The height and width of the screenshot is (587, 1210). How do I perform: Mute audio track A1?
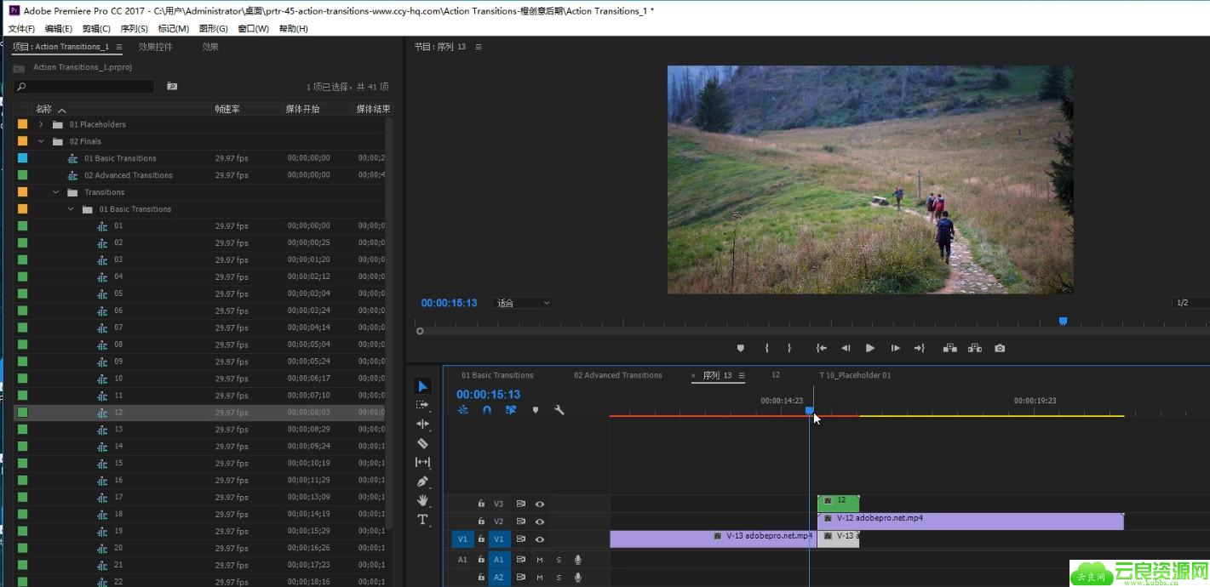(x=540, y=560)
